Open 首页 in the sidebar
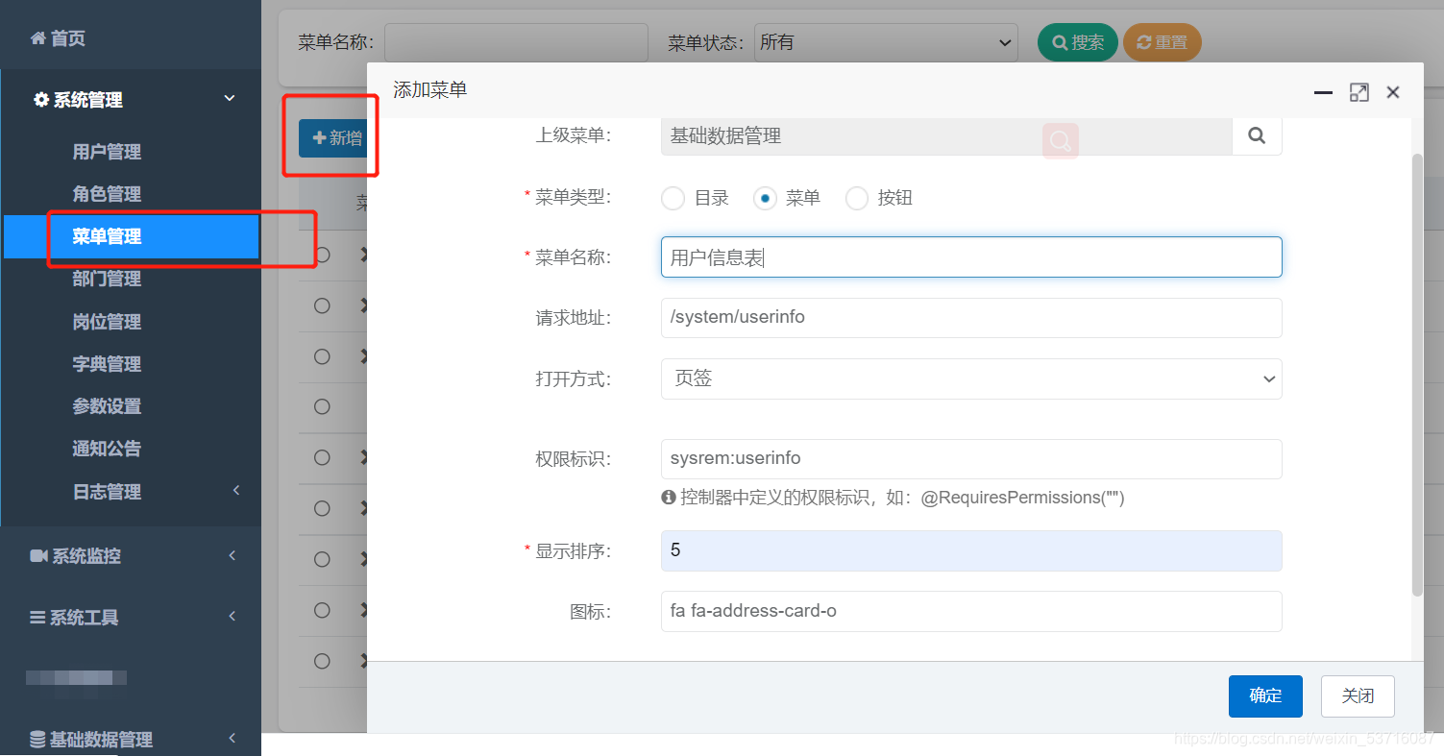The height and width of the screenshot is (756, 1444). coord(68,38)
